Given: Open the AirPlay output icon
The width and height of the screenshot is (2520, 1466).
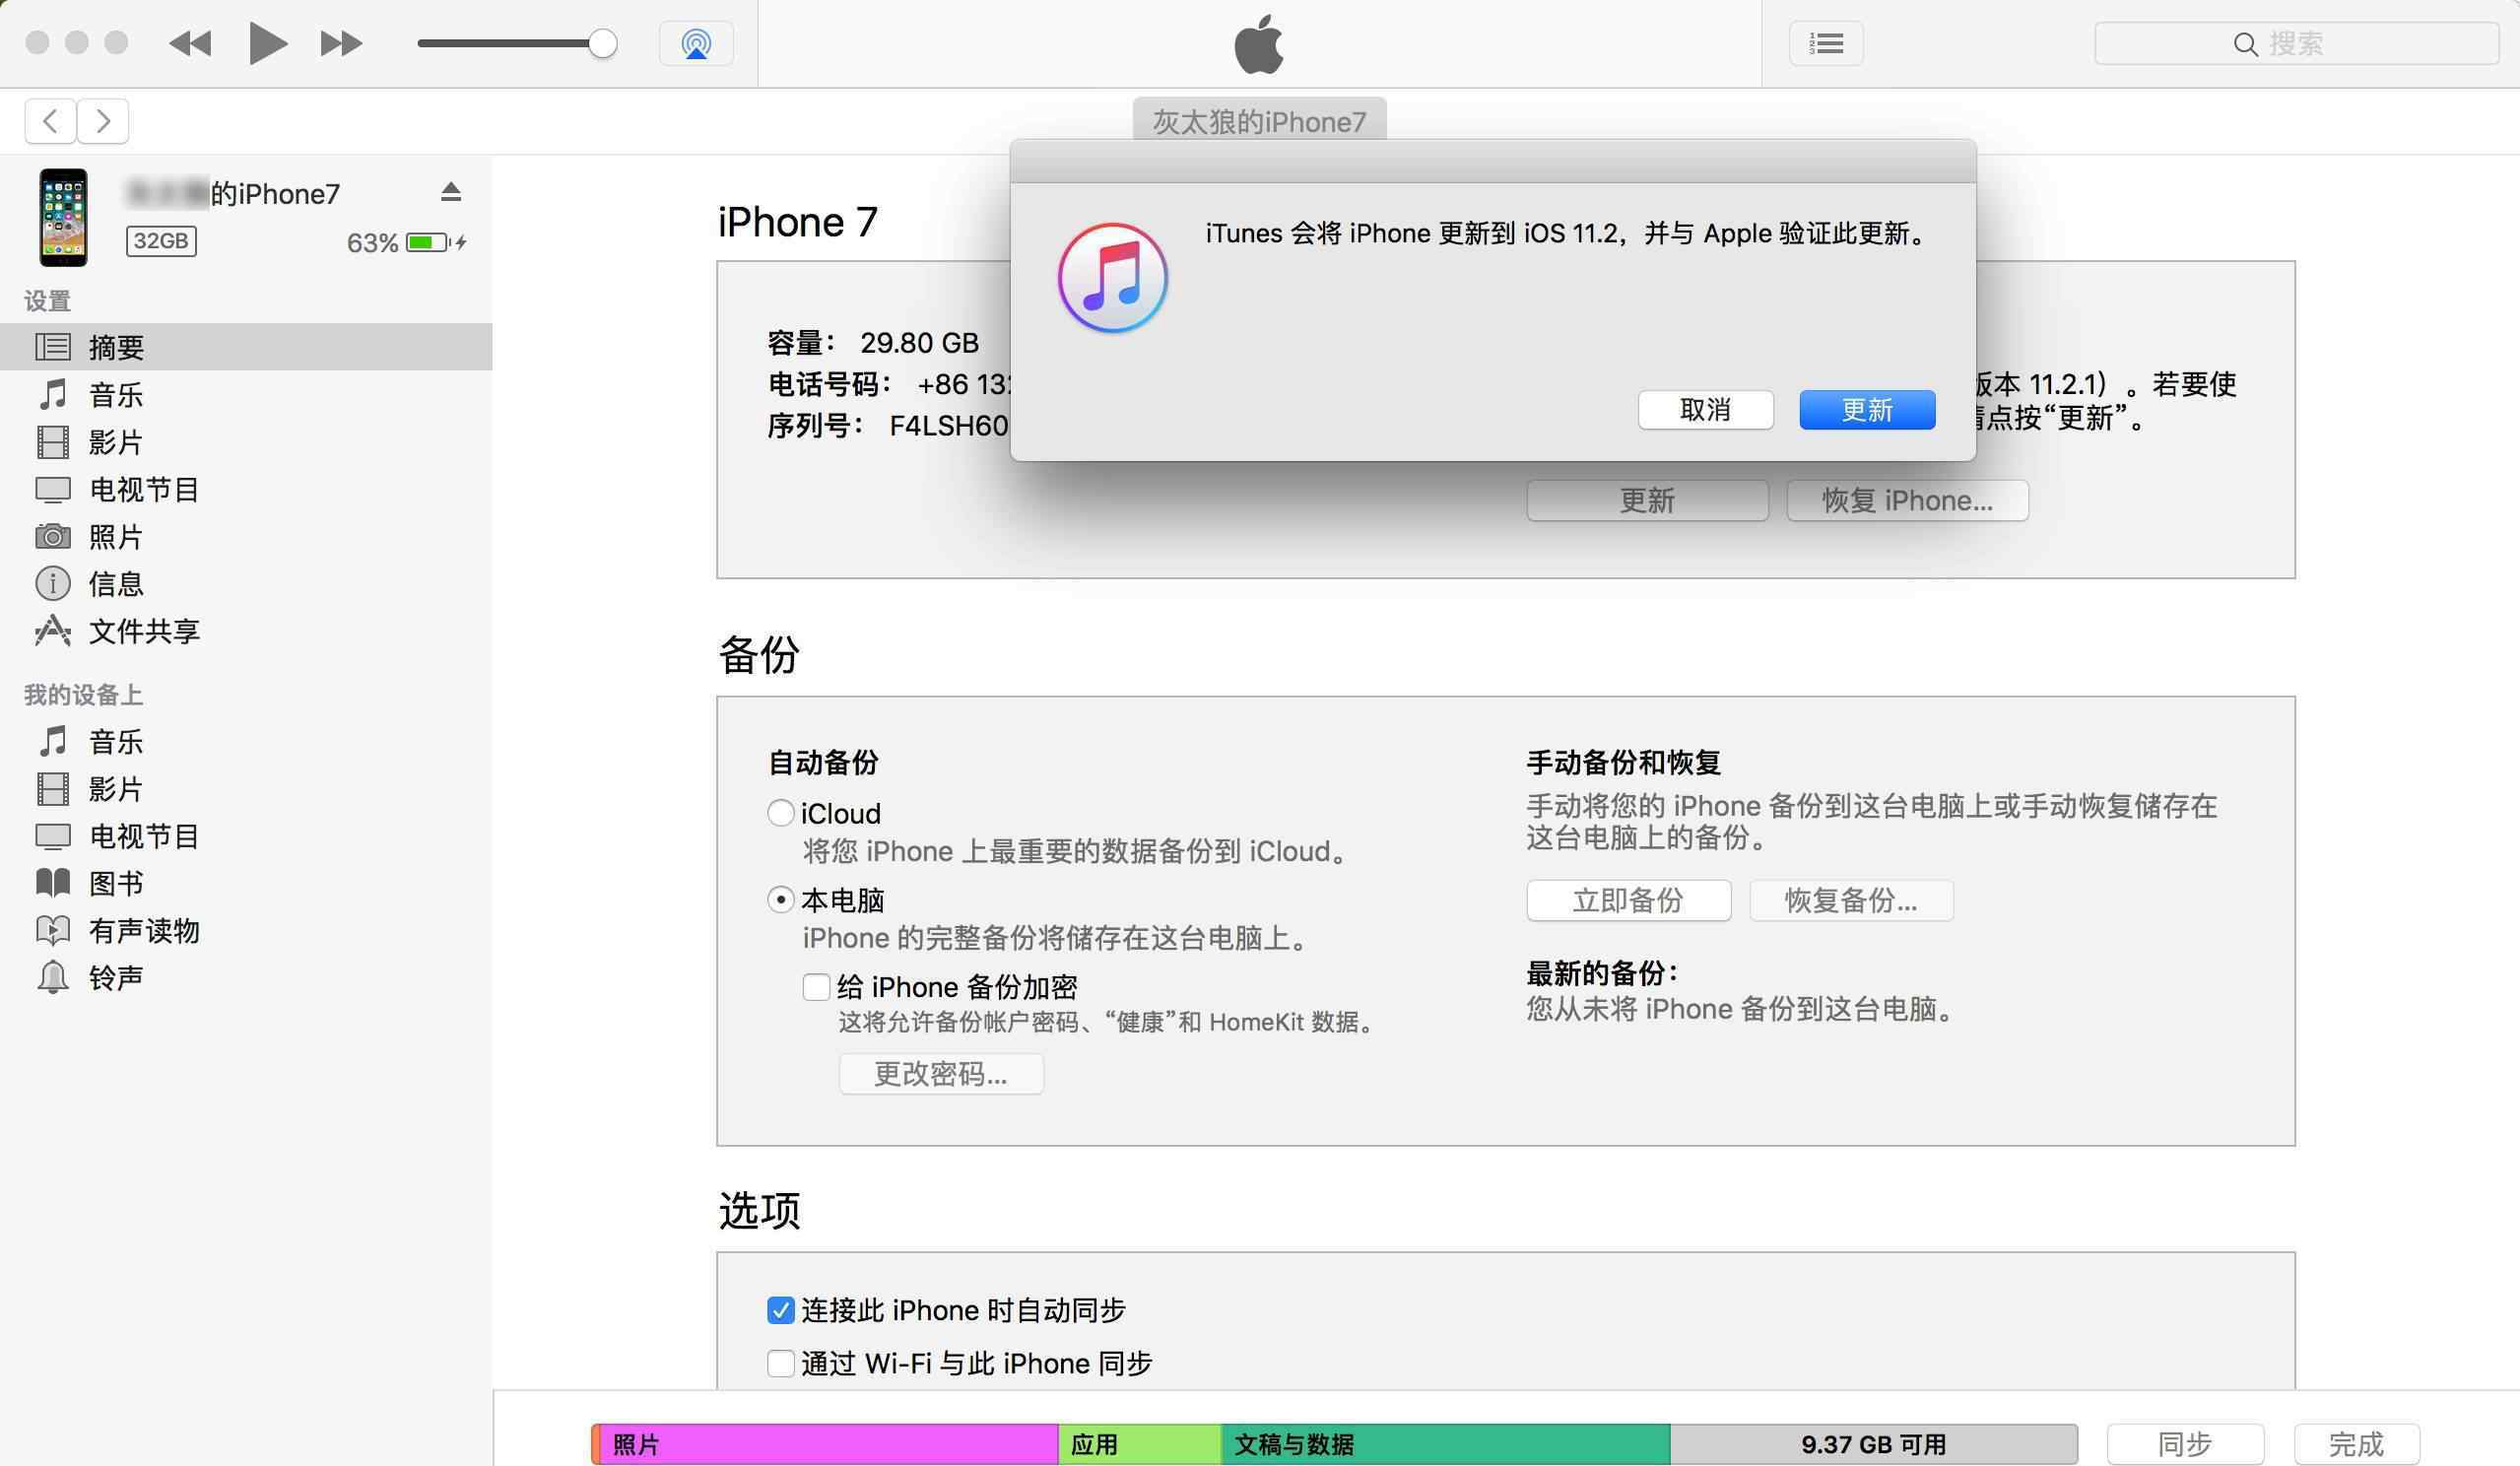Looking at the screenshot, I should click(696, 44).
